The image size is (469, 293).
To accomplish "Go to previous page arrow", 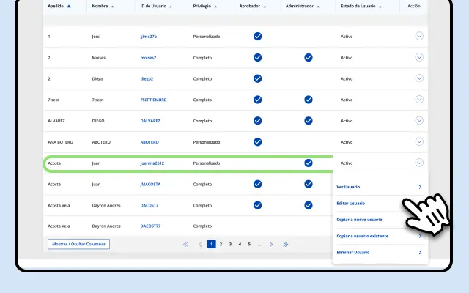I will click(x=200, y=244).
